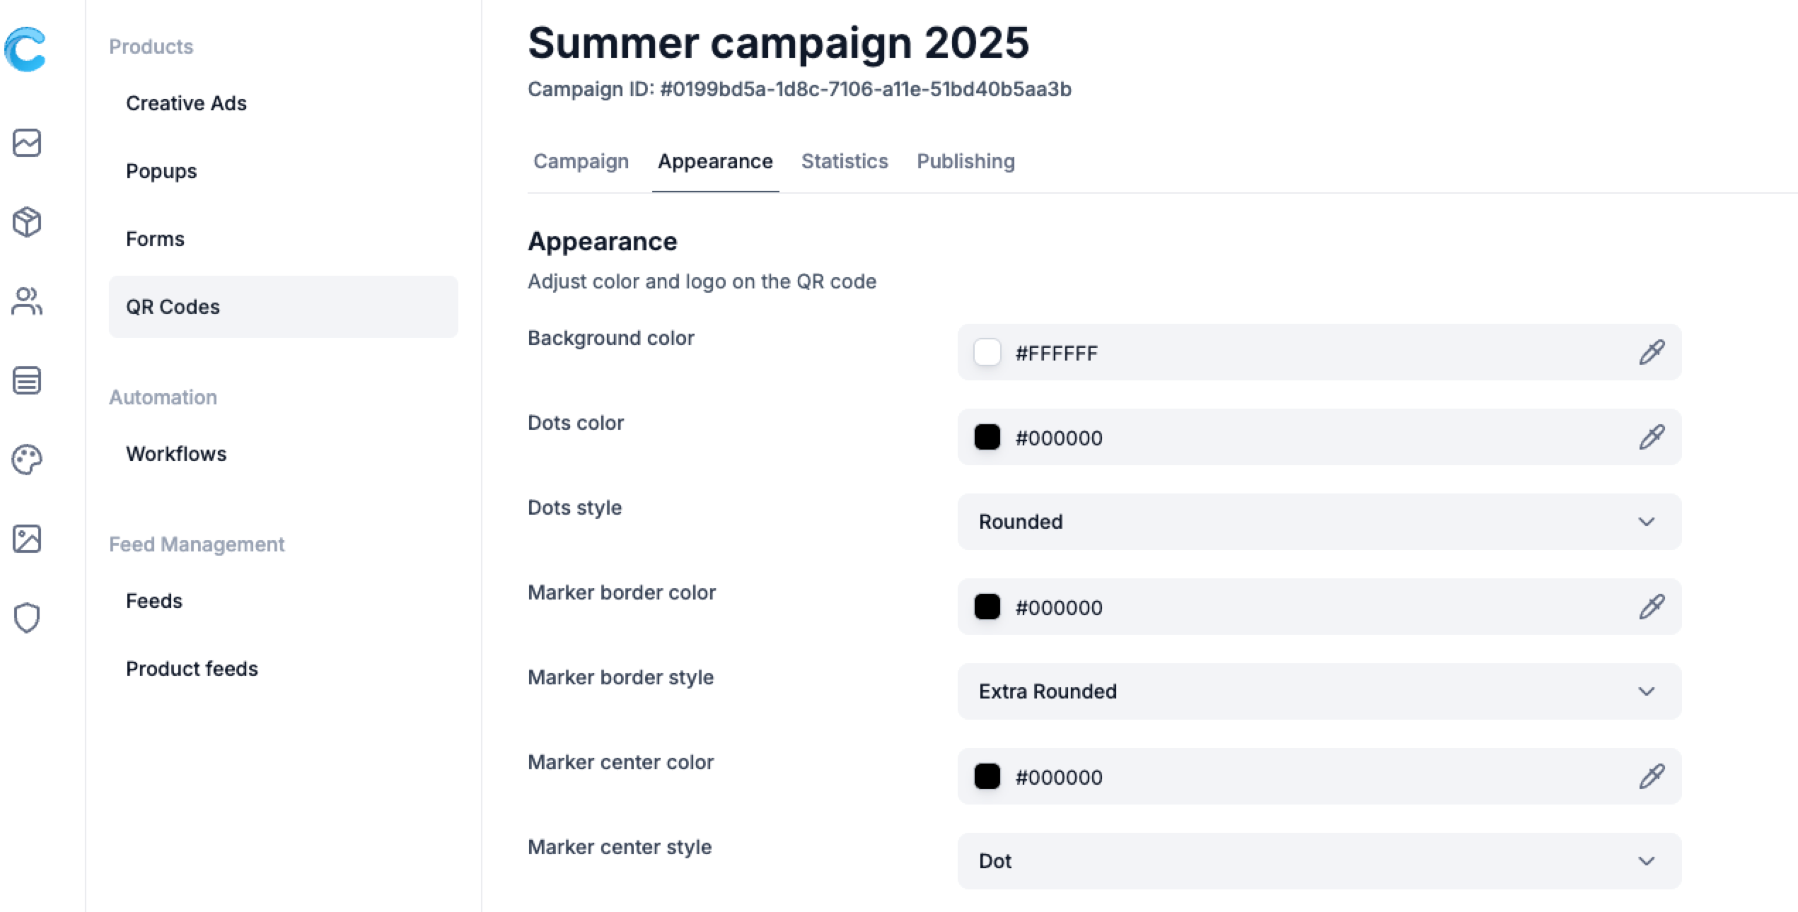This screenshot has width=1798, height=912.
Task: Click the eyedropper for Dots color
Action: point(1652,437)
